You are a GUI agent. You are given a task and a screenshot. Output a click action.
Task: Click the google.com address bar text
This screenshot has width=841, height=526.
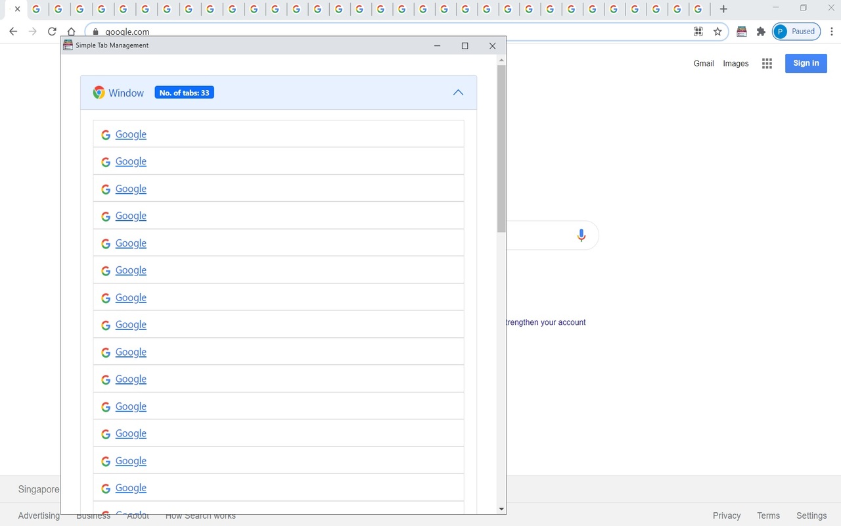tap(127, 32)
